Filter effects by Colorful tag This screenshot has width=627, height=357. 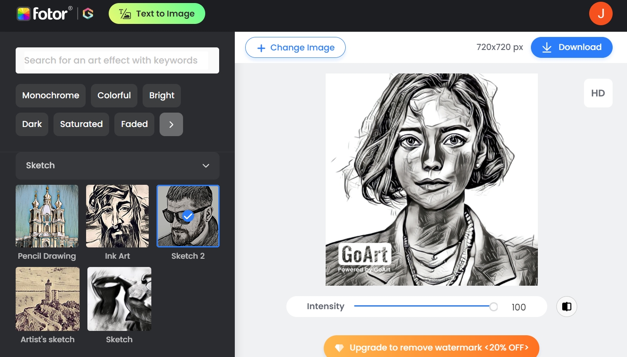[x=114, y=96]
